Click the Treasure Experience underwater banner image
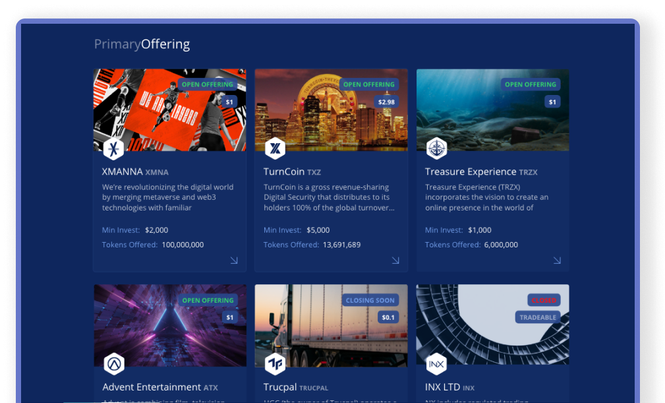Screen dimensions: 665x403 [493, 110]
